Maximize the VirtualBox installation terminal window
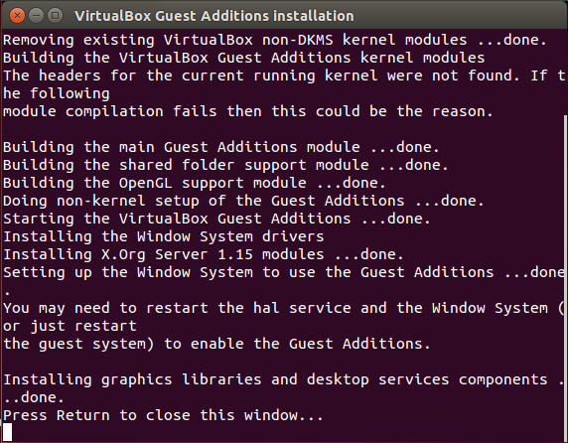 [55, 16]
